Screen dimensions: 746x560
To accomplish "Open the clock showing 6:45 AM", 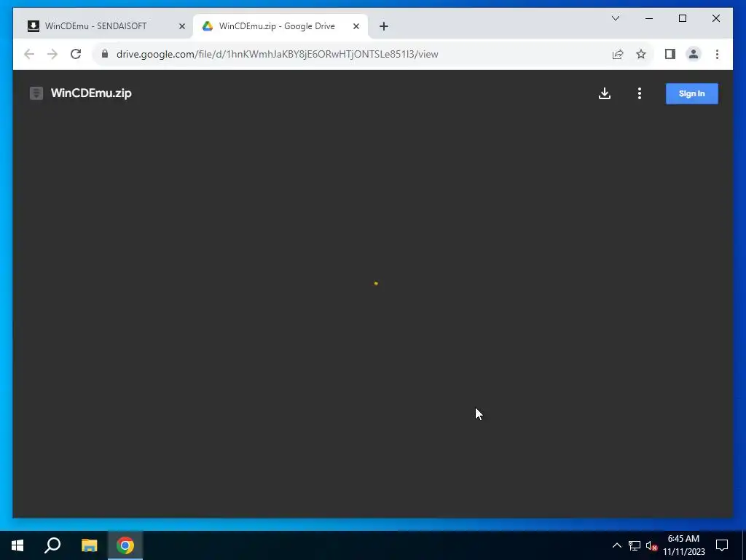I will coord(683,545).
